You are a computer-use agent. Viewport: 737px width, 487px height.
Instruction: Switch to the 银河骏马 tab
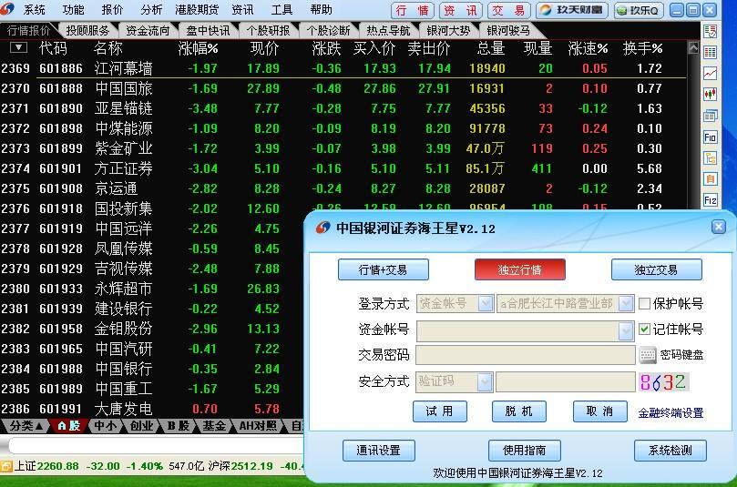[x=508, y=31]
